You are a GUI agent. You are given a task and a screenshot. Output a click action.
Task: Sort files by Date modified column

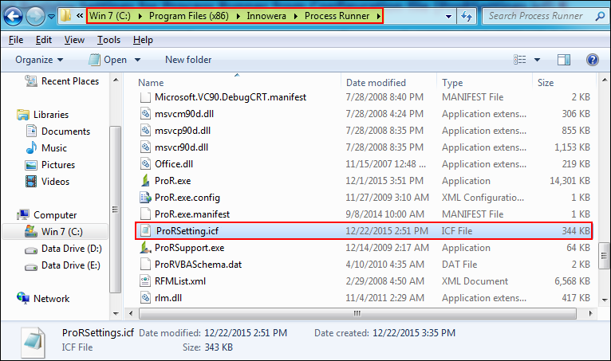coord(376,83)
